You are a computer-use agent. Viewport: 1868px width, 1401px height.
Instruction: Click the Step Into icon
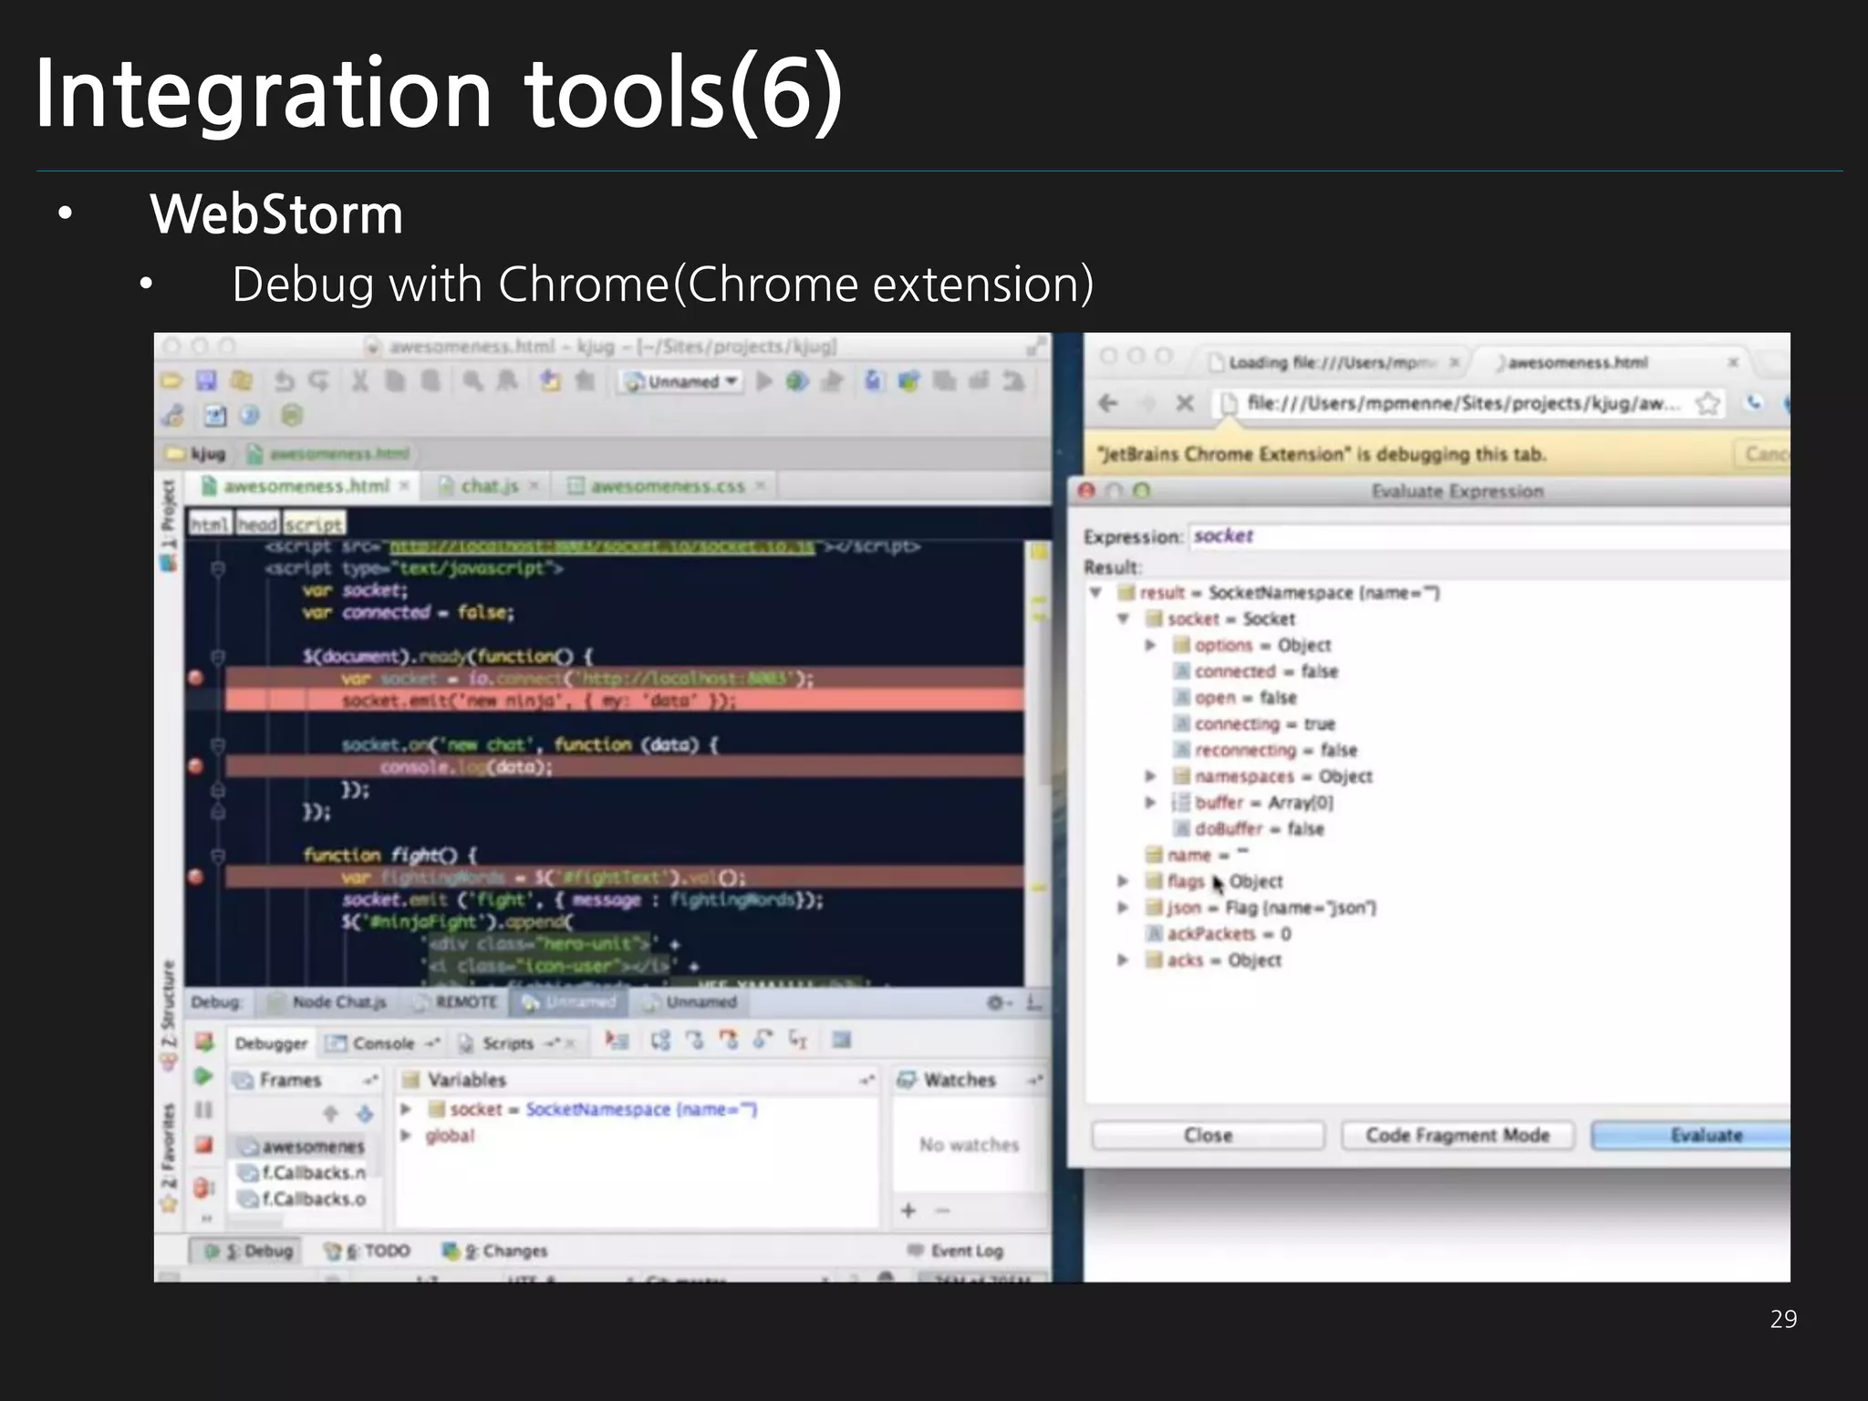tap(695, 1040)
